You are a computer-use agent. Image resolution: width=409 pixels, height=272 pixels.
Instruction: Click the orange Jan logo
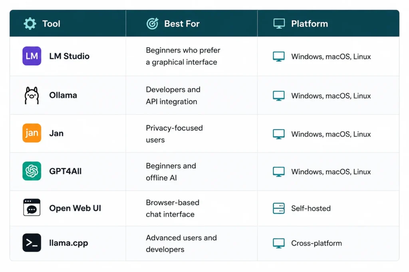pyautogui.click(x=32, y=133)
